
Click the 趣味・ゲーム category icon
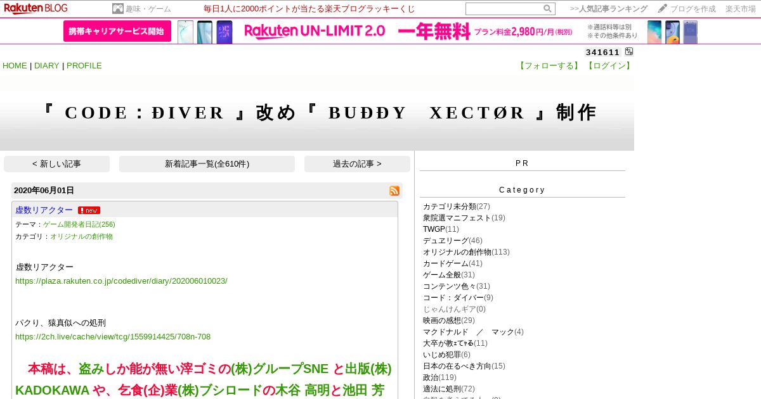click(118, 9)
